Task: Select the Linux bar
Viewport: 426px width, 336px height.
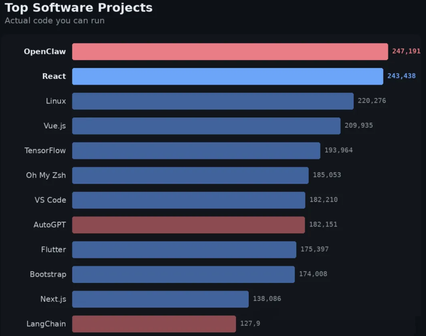Action: coord(213,101)
